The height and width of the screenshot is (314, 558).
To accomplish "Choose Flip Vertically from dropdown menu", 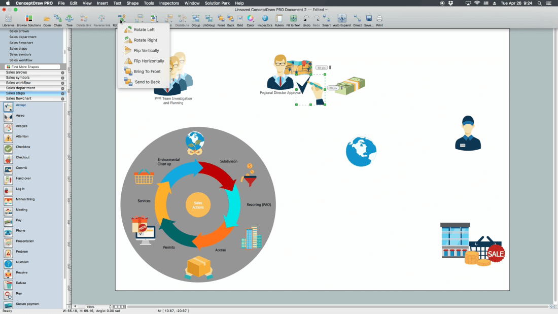I will 144,51.
